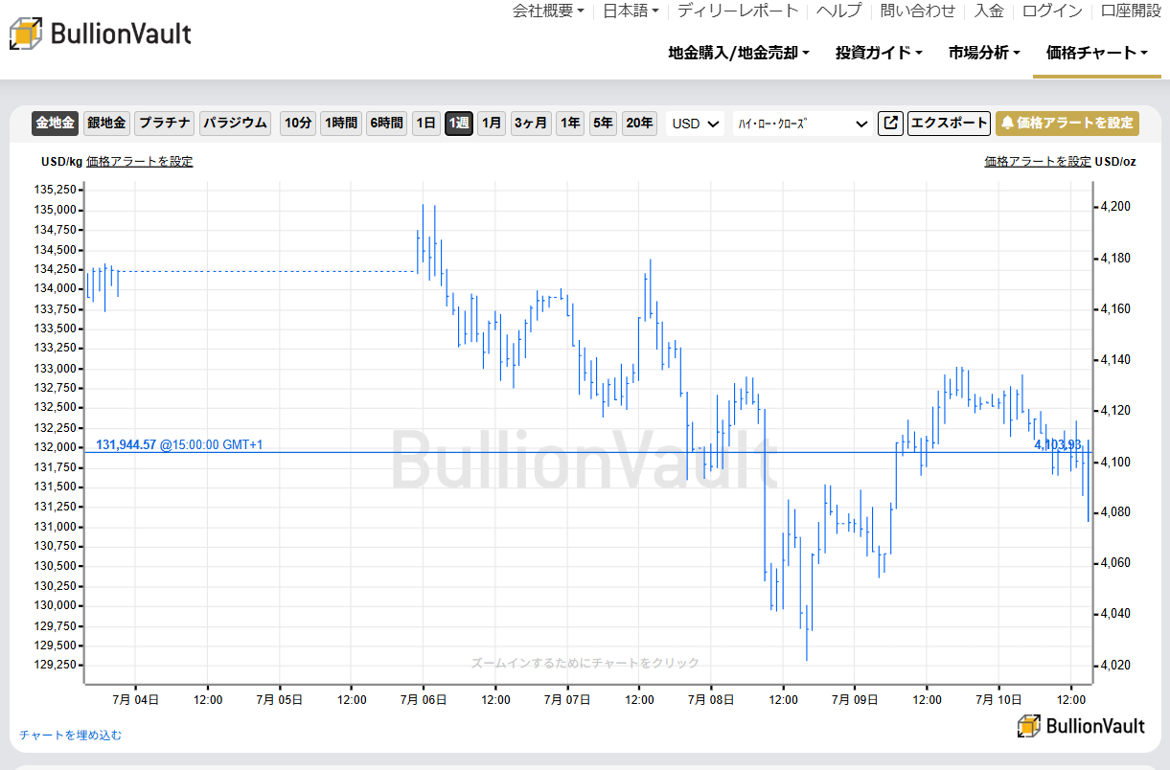Click 7月 06日 date on x-axis

[424, 700]
